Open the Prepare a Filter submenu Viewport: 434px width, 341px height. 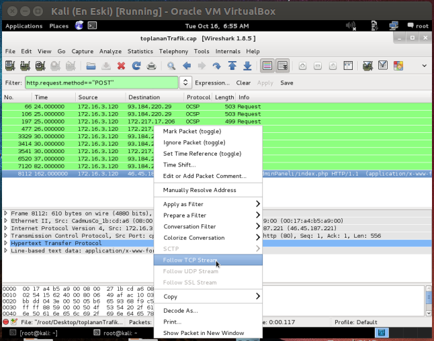click(x=208, y=215)
